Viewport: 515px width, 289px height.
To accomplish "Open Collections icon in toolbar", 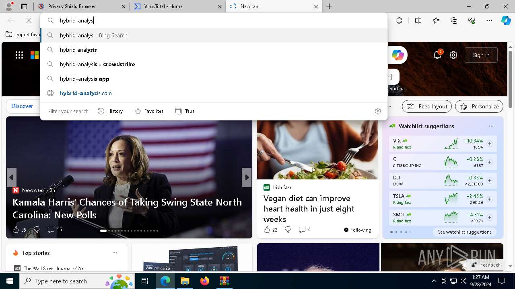I will 454,20.
